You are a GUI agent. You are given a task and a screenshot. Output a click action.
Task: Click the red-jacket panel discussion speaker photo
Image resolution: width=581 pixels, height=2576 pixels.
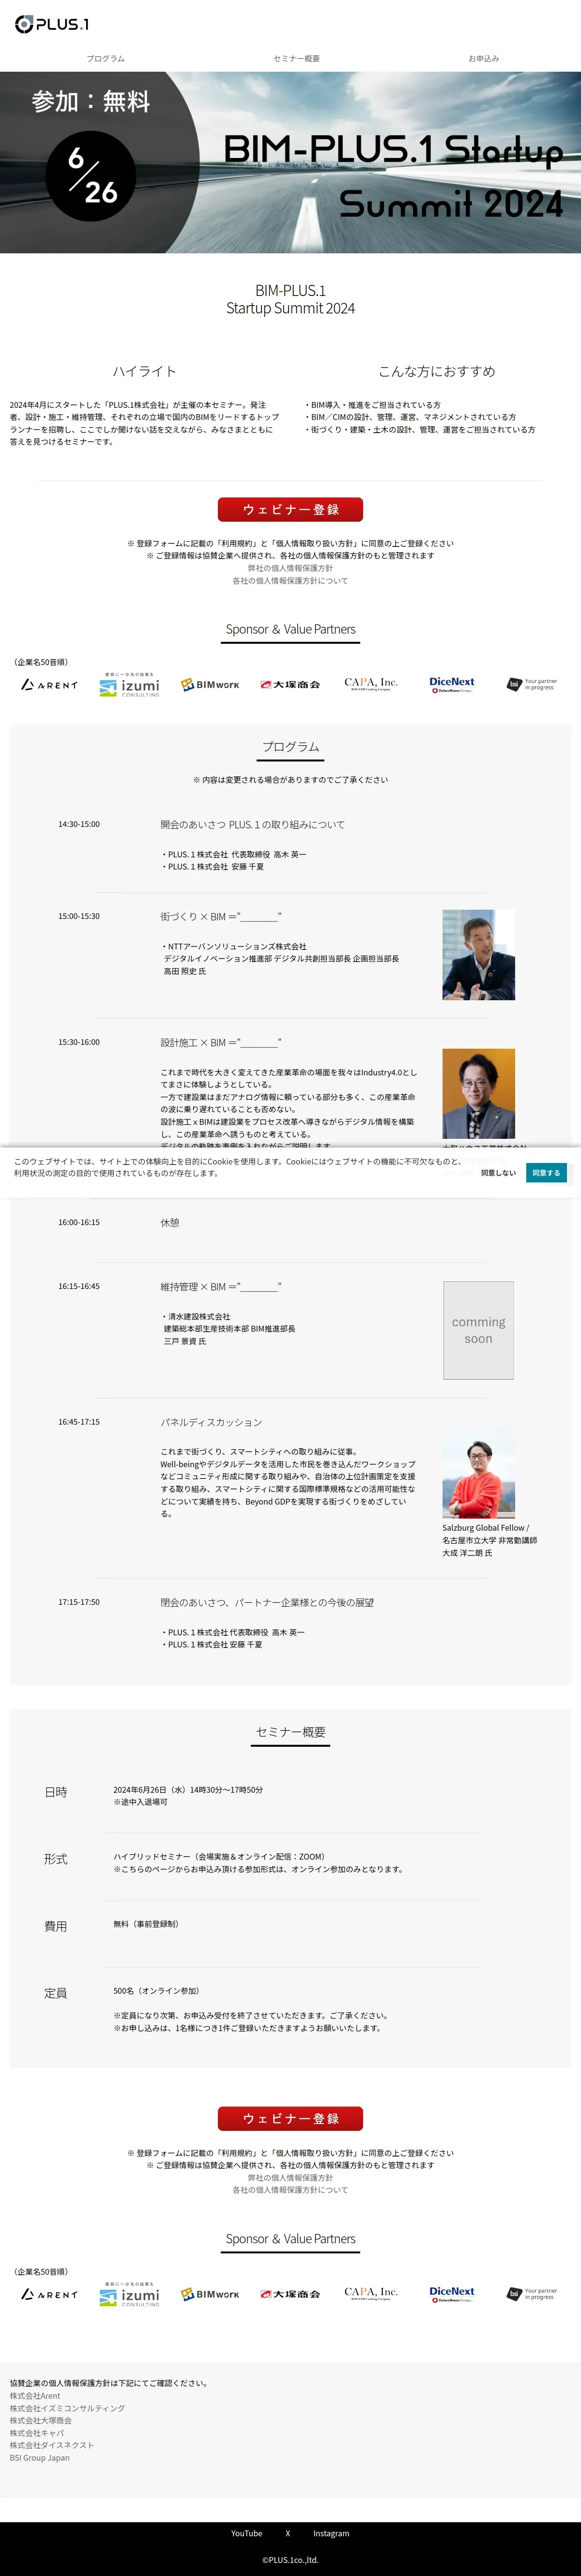tap(479, 1474)
